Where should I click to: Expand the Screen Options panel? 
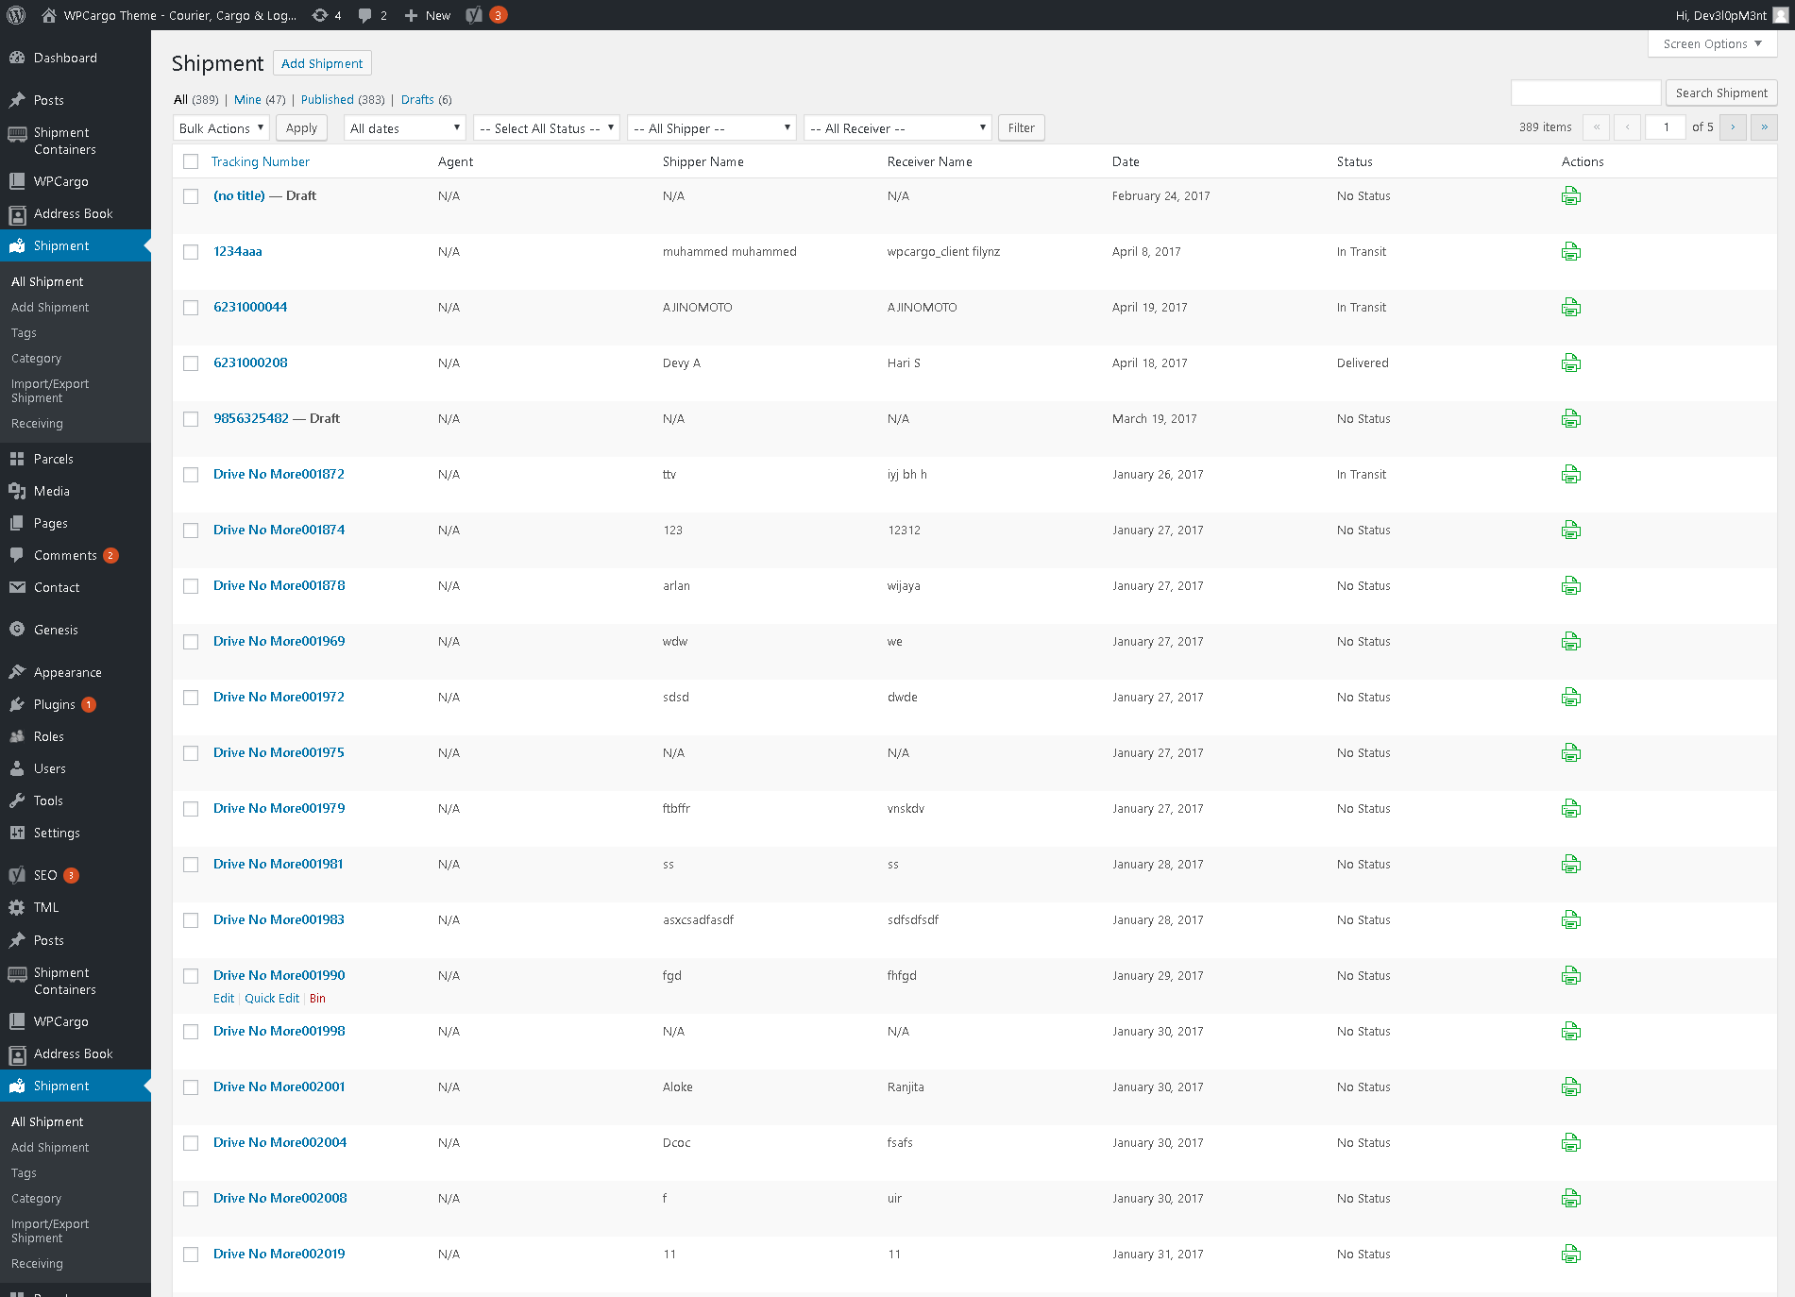1712,43
